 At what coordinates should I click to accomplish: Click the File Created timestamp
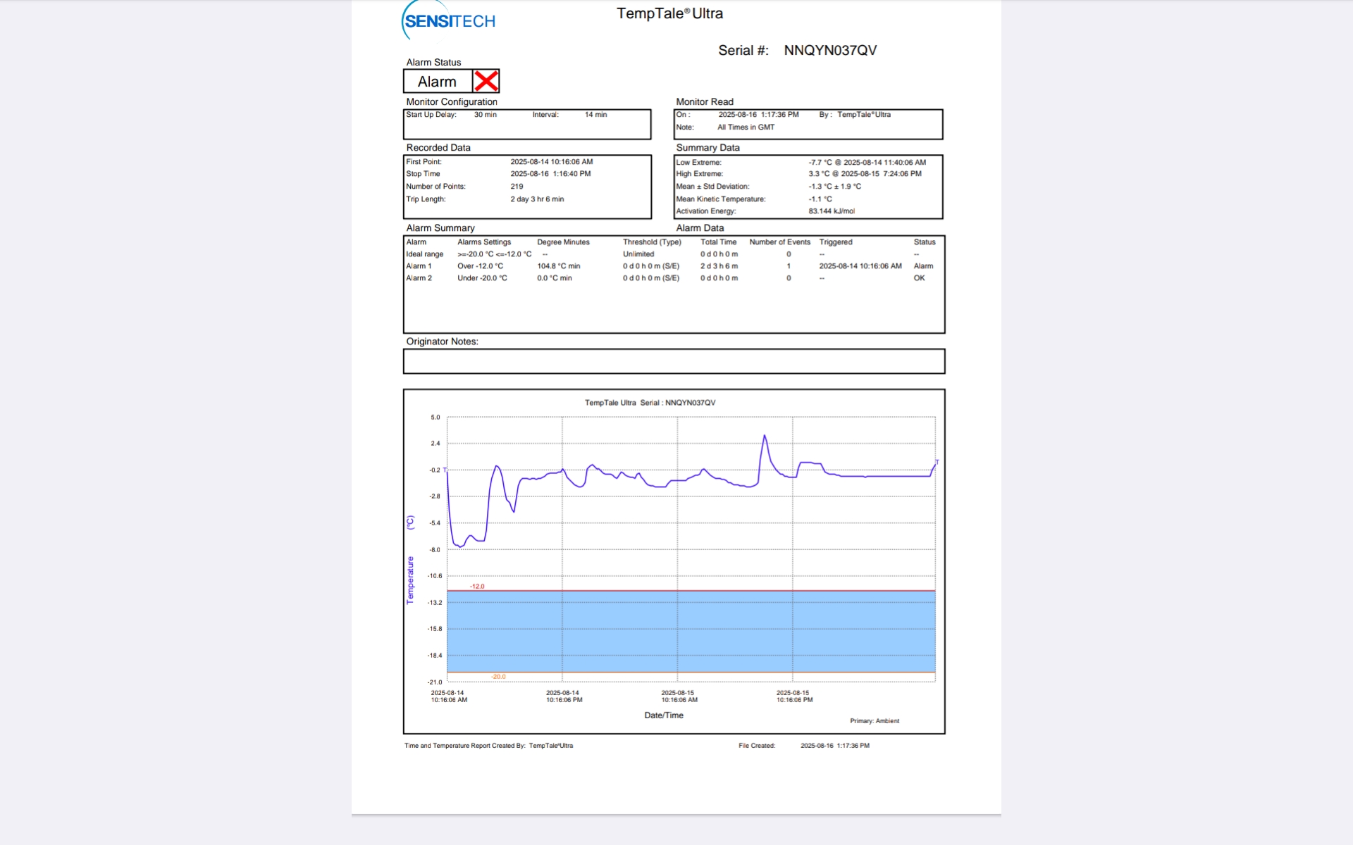click(x=834, y=746)
